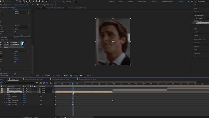The height and width of the screenshot is (118, 209).
Task: Enable the Snapping checkbox
Action: point(64,2)
